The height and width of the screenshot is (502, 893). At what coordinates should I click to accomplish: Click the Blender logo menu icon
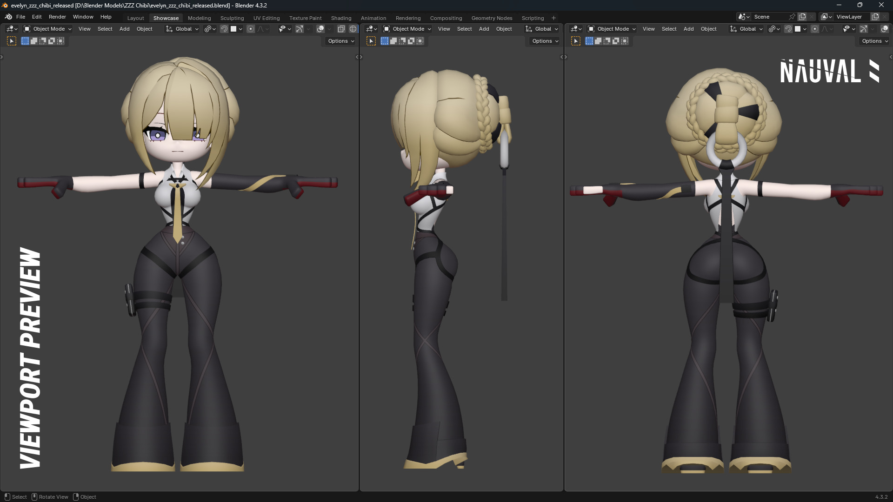8,17
